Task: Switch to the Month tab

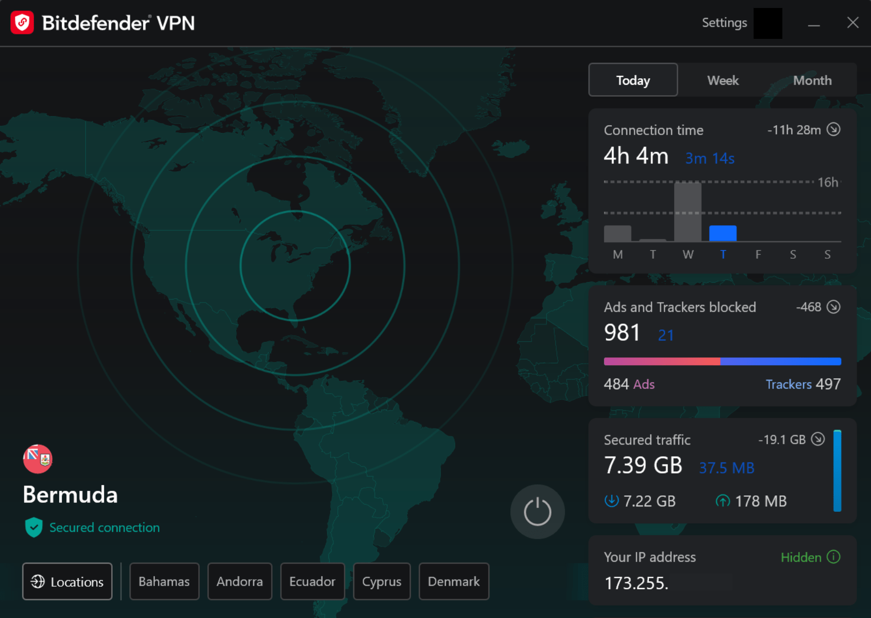Action: coord(812,80)
